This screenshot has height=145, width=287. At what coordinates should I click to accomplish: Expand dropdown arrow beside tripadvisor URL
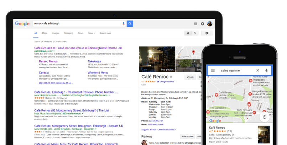pyautogui.click(x=109, y=95)
